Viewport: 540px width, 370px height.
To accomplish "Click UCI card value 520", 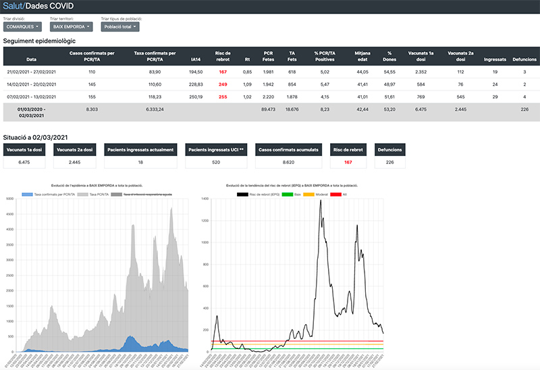I will 216,162.
